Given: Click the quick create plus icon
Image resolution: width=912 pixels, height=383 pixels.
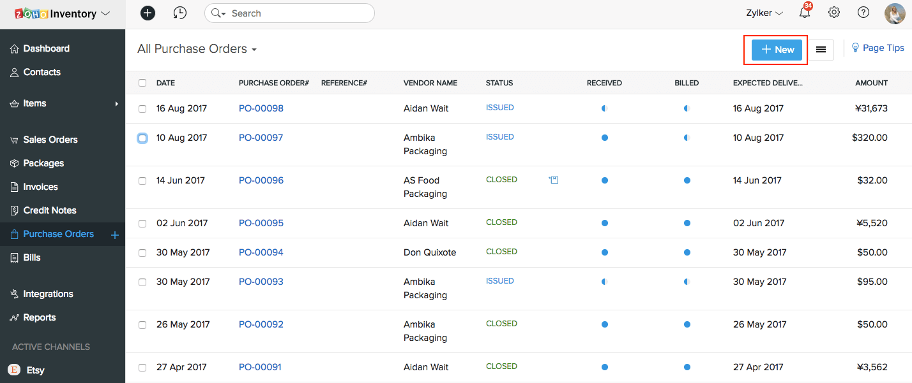Looking at the screenshot, I should pos(148,13).
